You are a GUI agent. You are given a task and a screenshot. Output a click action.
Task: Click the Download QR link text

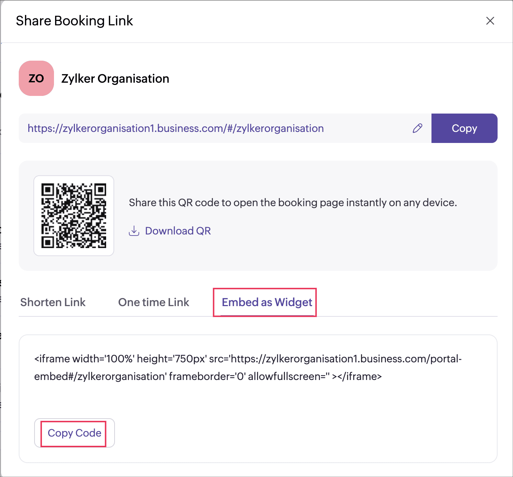click(x=178, y=231)
